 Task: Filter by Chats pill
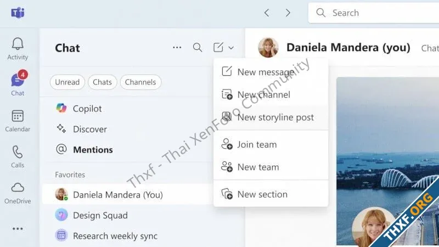pyautogui.click(x=102, y=82)
